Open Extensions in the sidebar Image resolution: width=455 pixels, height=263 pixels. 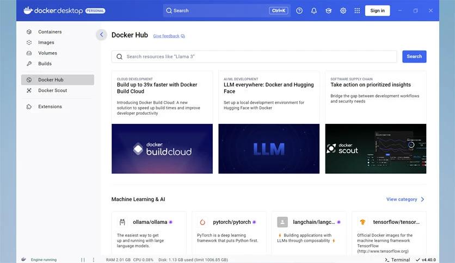58,107
